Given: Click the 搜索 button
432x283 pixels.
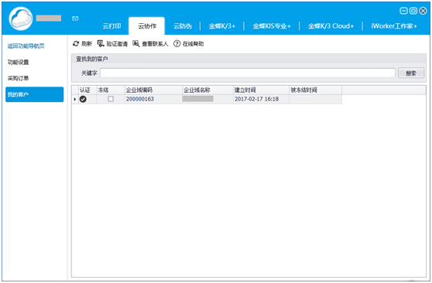Looking at the screenshot, I should point(411,73).
